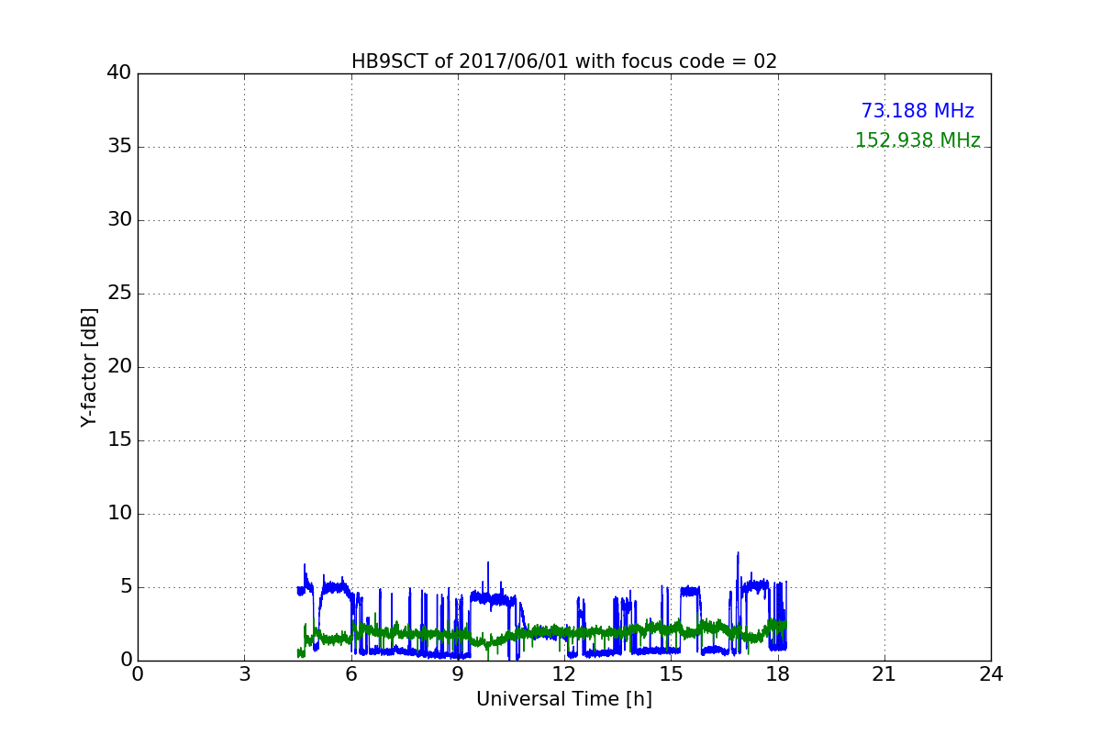Click the chart title HB9SCT of 2017/06/01

click(564, 61)
